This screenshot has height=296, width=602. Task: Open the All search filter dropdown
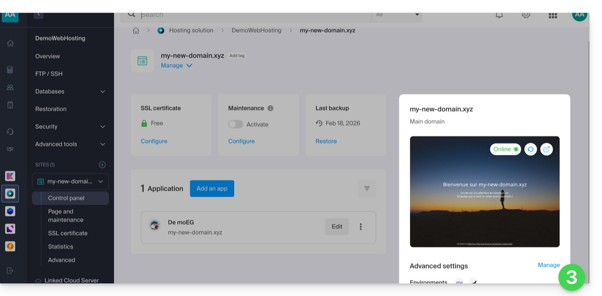click(397, 15)
